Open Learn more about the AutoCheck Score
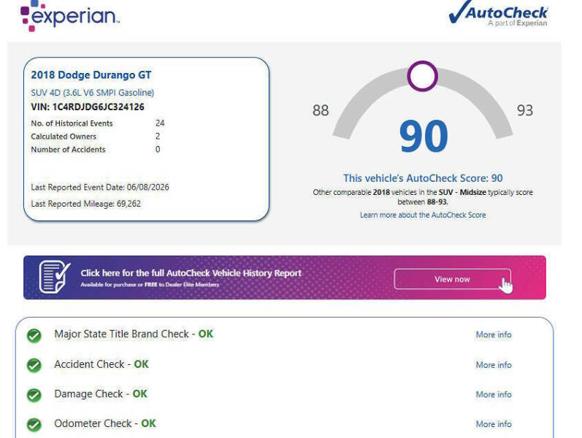Screen dimensions: 582x438 [x=423, y=215]
